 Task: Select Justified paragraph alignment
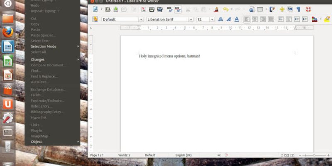(271, 19)
